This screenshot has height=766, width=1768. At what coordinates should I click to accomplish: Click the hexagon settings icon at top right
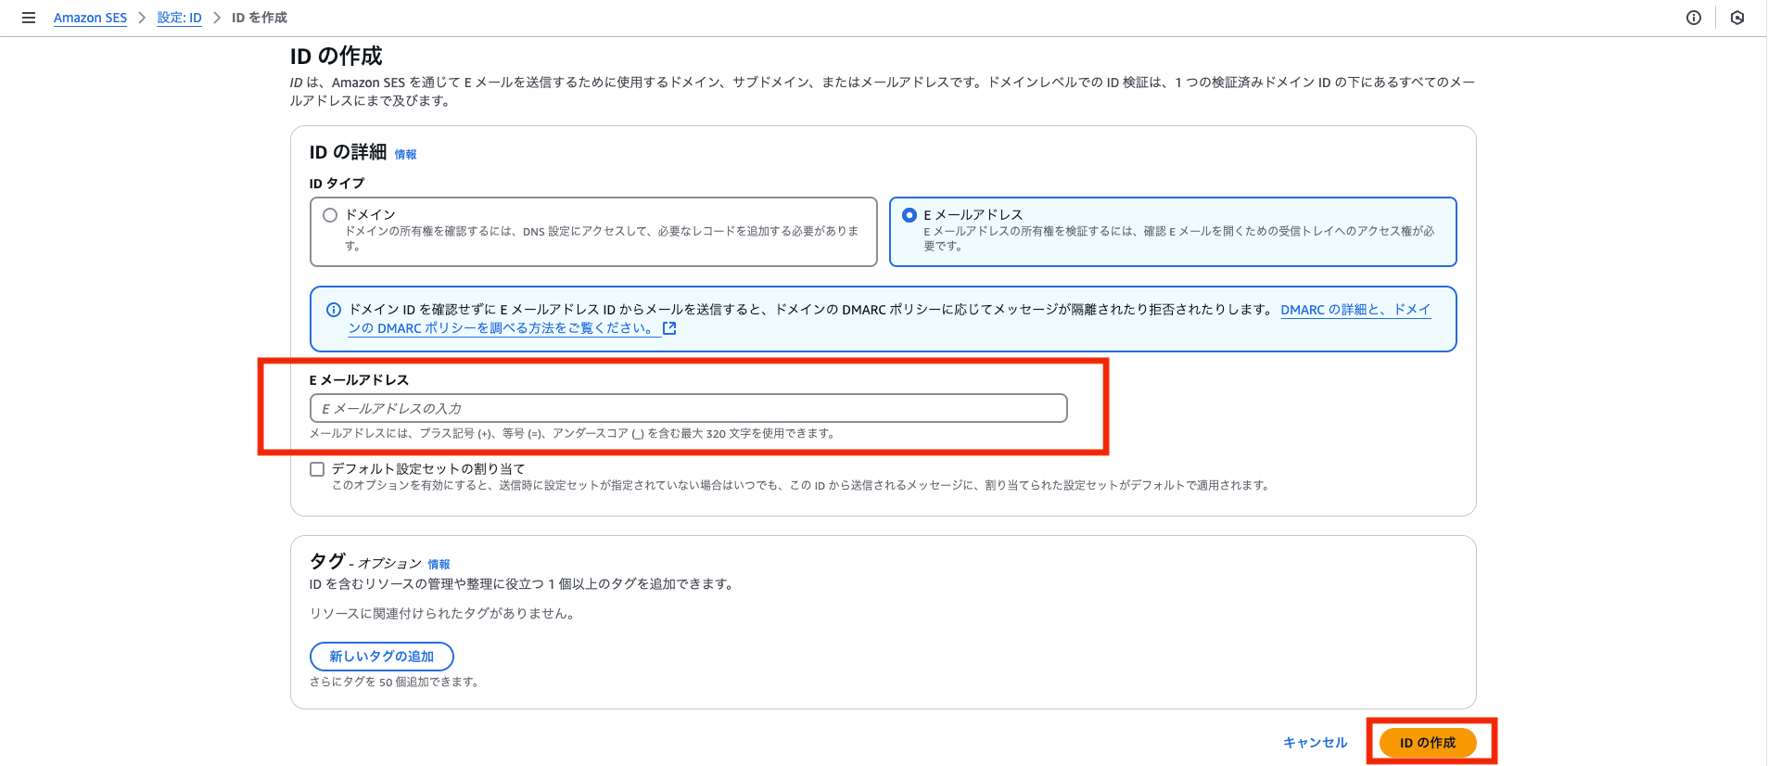[1737, 18]
